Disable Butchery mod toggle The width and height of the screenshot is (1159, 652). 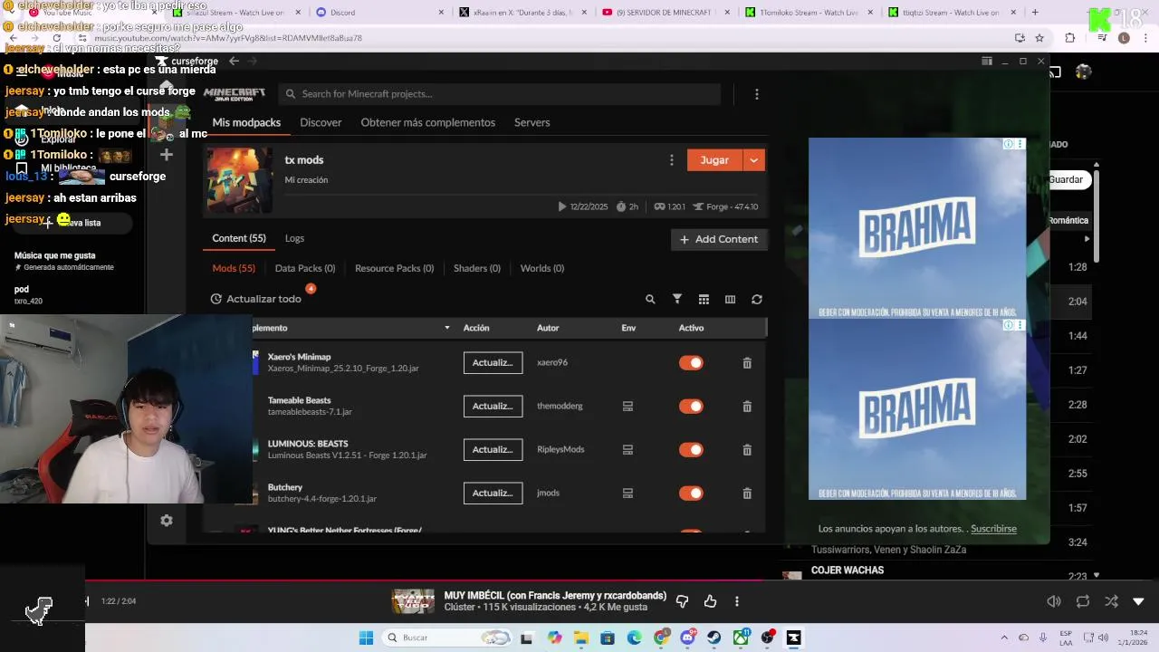tap(691, 494)
